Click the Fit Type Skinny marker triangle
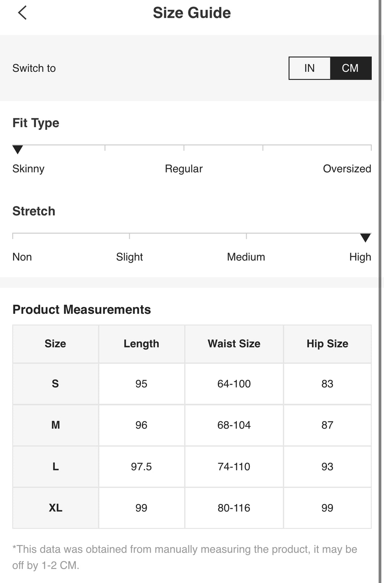 click(x=18, y=149)
